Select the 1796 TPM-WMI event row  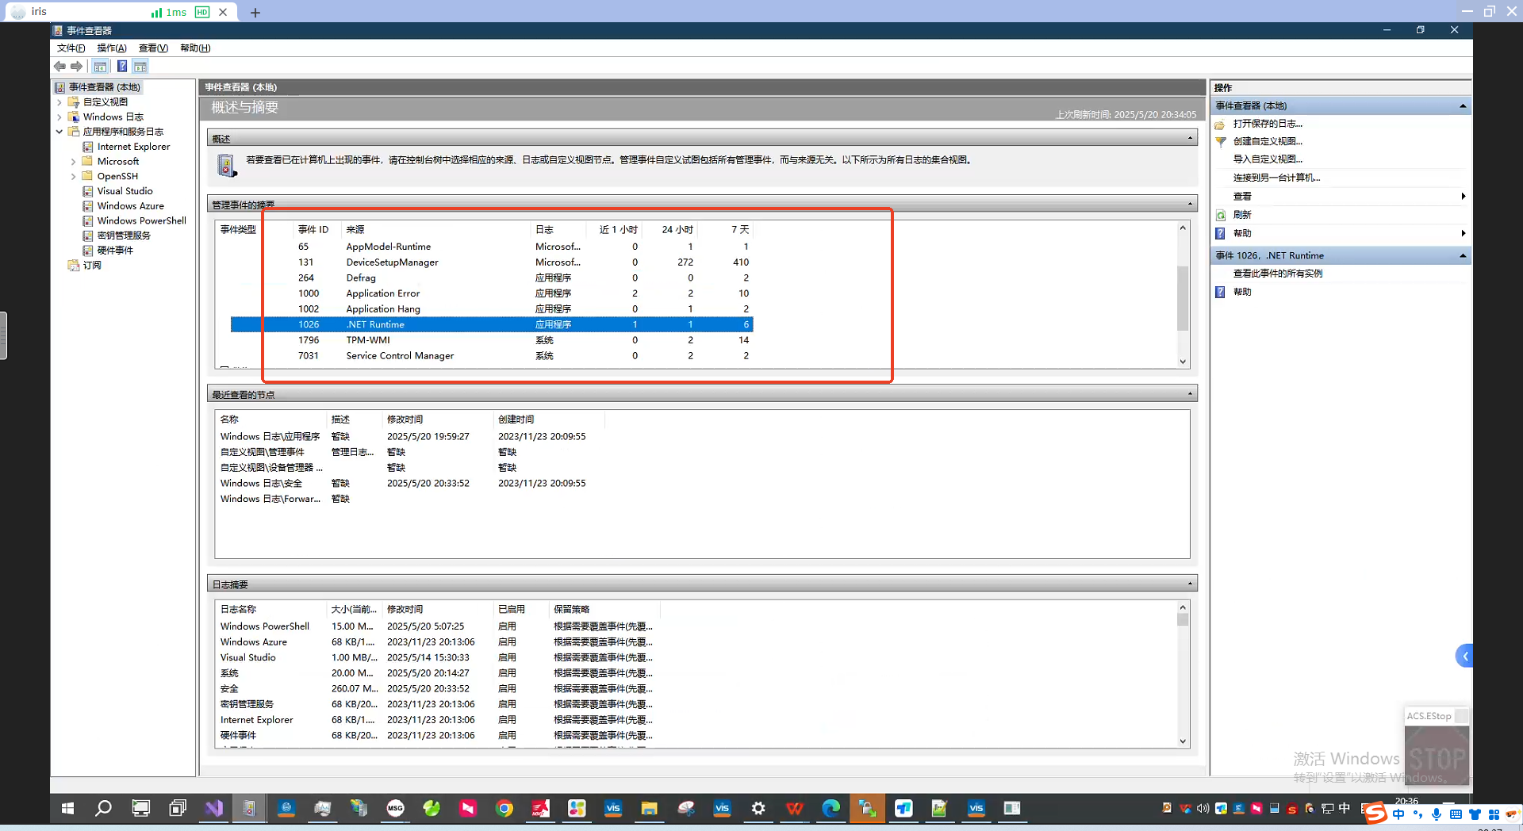492,340
